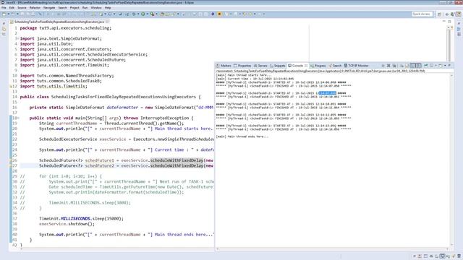The width and height of the screenshot is (463, 260).
Task: Click console line 'Main thread ends here'
Action: click(x=242, y=136)
